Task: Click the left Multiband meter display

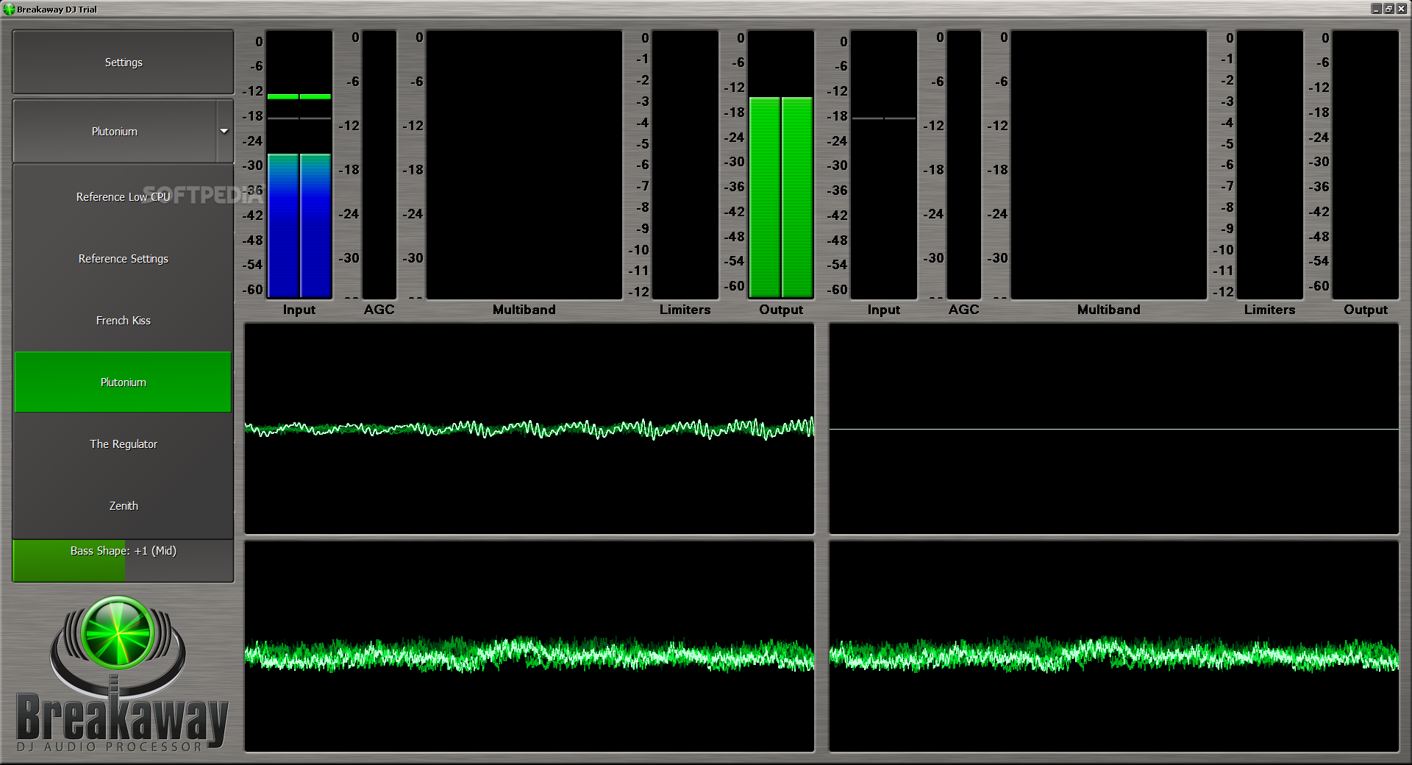Action: pyautogui.click(x=524, y=165)
